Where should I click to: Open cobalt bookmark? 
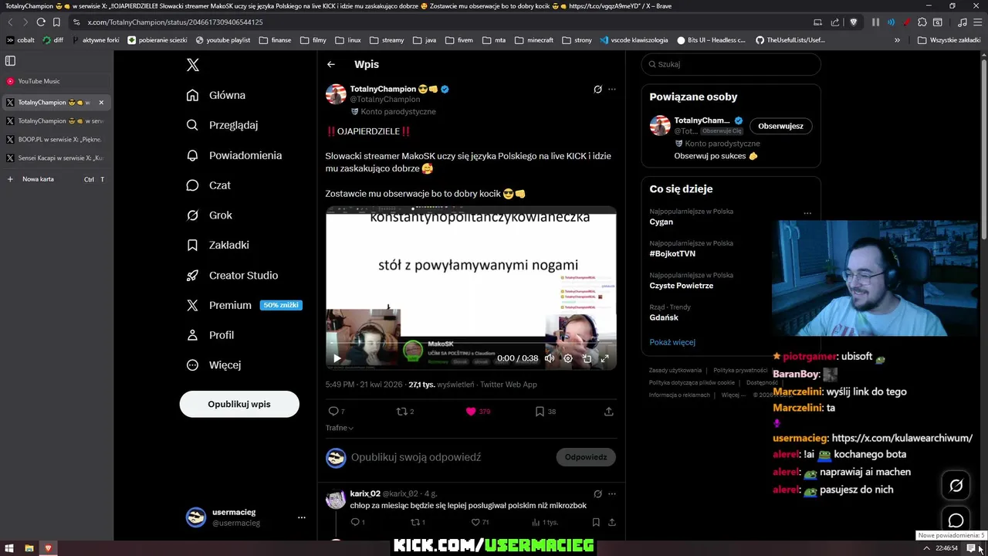21,40
